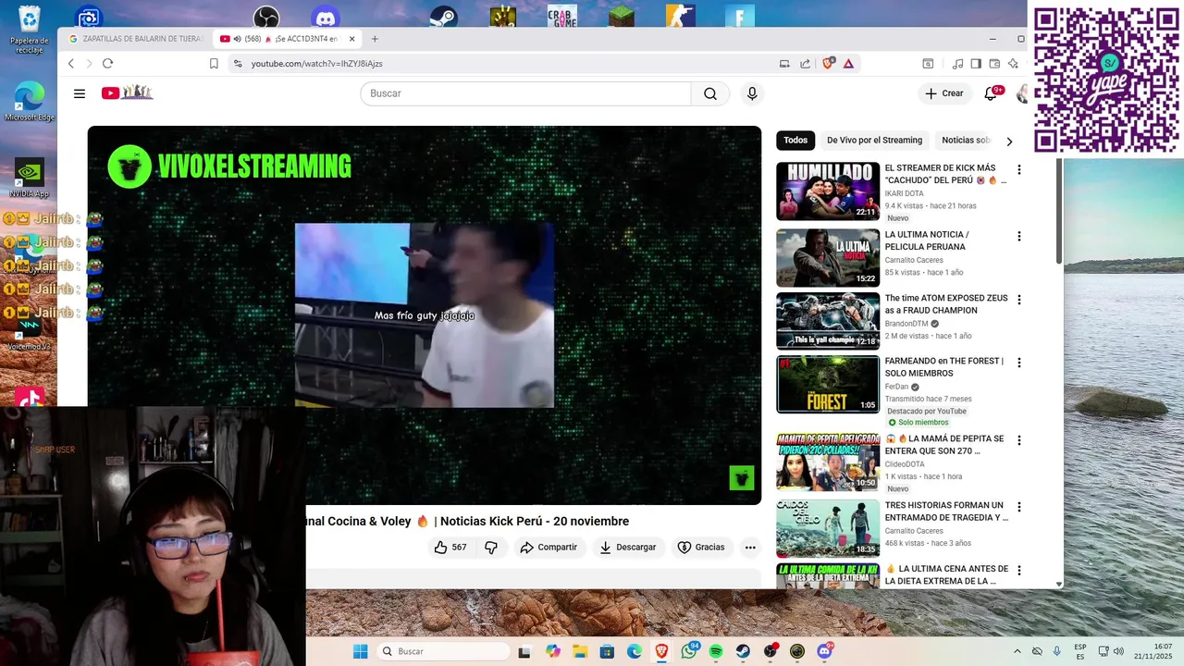The width and height of the screenshot is (1184, 666).
Task: Select the Noticias chip
Action: [966, 141]
